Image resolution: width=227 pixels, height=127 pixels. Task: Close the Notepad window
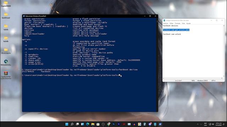coord(222,20)
